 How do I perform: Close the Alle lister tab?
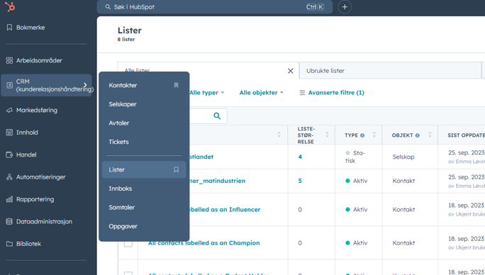(x=291, y=71)
